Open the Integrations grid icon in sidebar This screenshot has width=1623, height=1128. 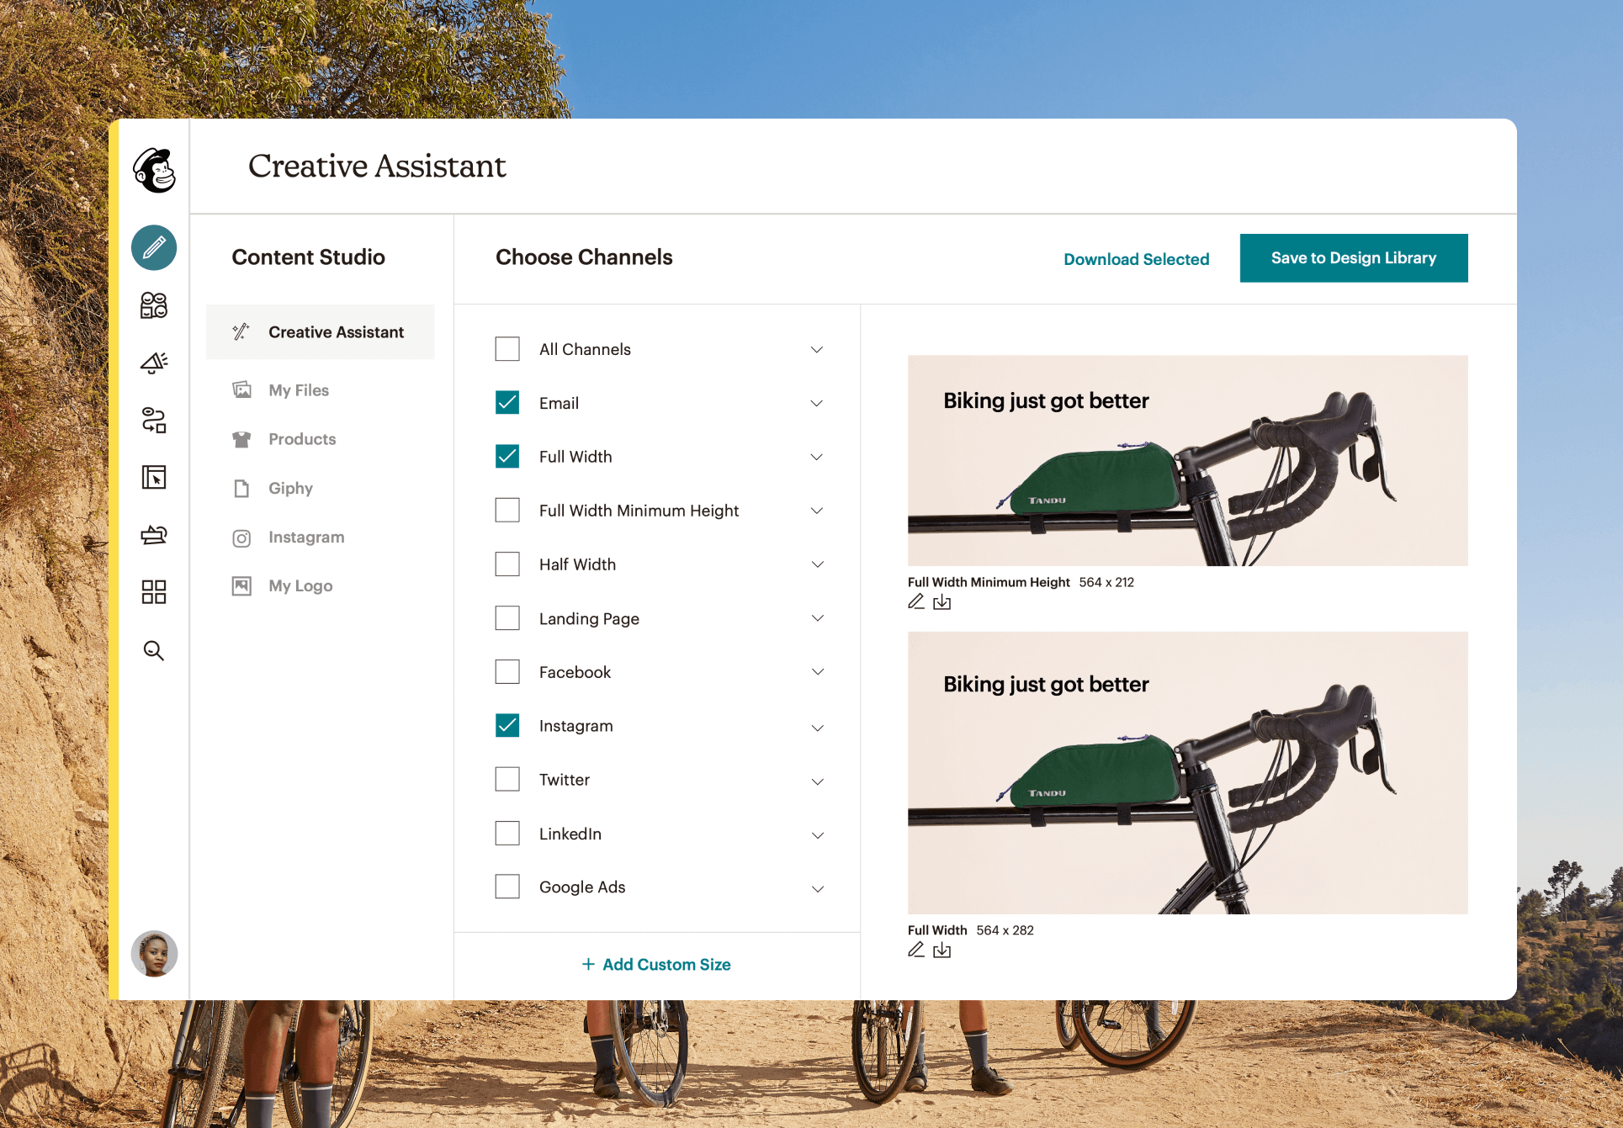click(x=154, y=592)
